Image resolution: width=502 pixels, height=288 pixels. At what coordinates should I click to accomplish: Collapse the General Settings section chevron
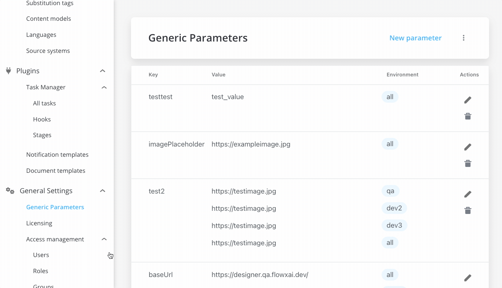pyautogui.click(x=103, y=191)
